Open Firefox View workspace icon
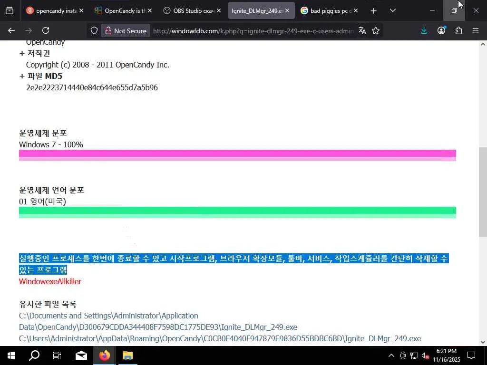 [10, 10]
